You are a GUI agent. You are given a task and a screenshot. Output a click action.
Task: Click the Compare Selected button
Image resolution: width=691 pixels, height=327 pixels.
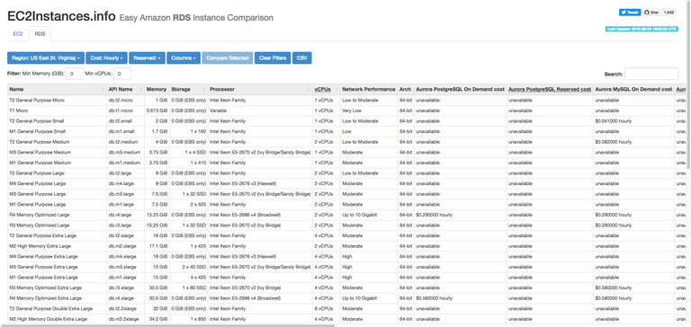pos(228,58)
